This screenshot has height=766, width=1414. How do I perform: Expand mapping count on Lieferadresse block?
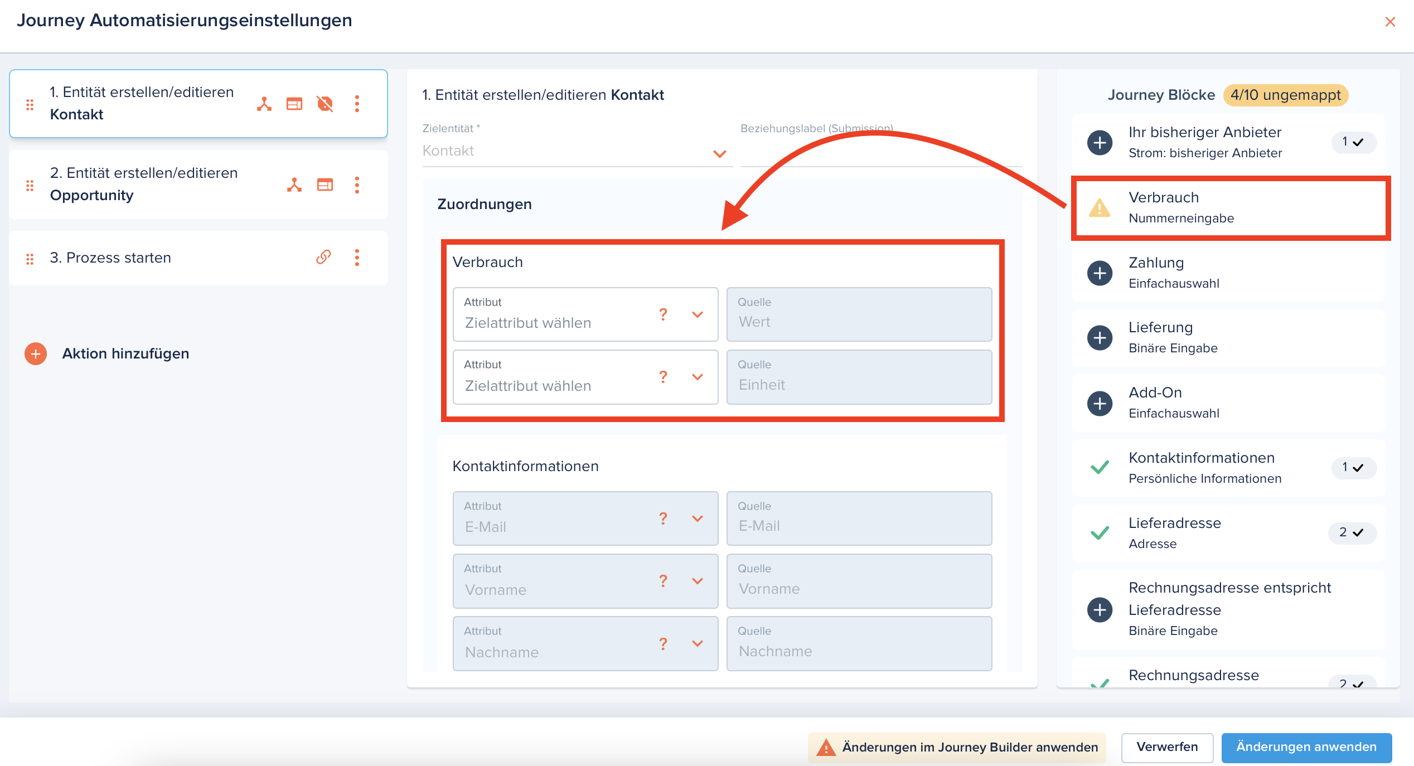(x=1352, y=532)
